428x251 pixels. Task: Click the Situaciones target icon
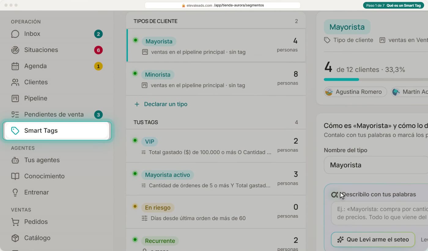[x=15, y=50]
